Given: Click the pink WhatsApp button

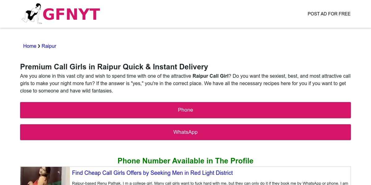Looking at the screenshot, I should (x=185, y=132).
